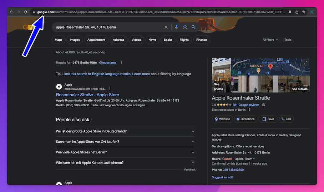Bookmark this page with the star icon
This screenshot has width=324, height=192.
304,12
